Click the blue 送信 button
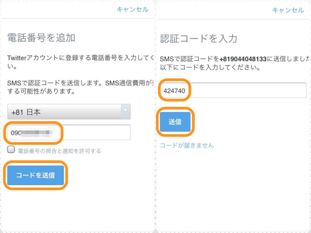This screenshot has width=311, height=233. [x=175, y=121]
